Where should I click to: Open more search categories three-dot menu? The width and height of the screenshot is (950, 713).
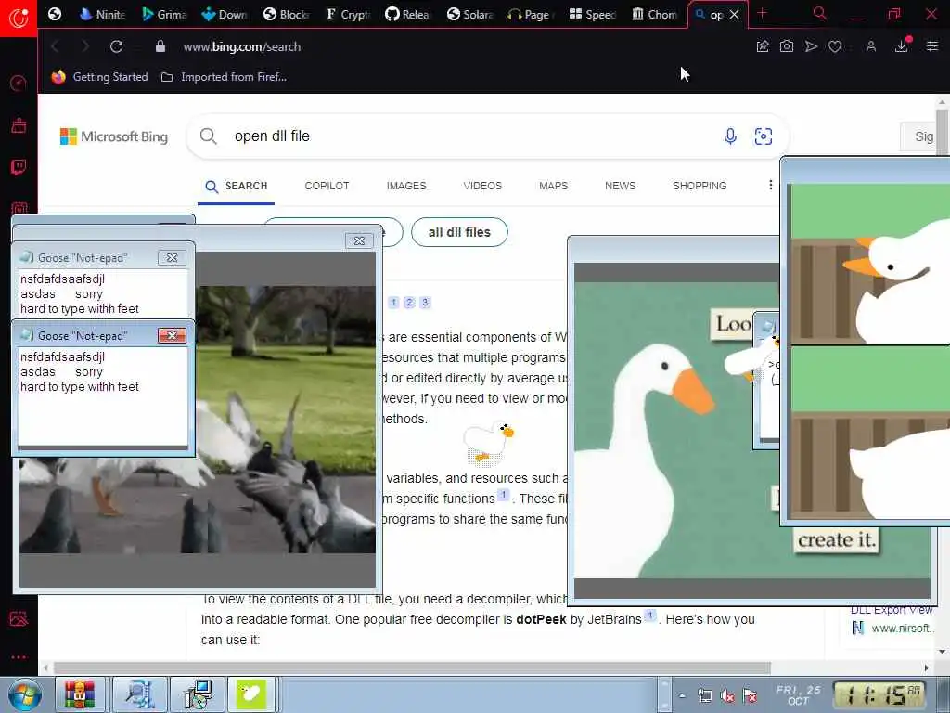(770, 185)
